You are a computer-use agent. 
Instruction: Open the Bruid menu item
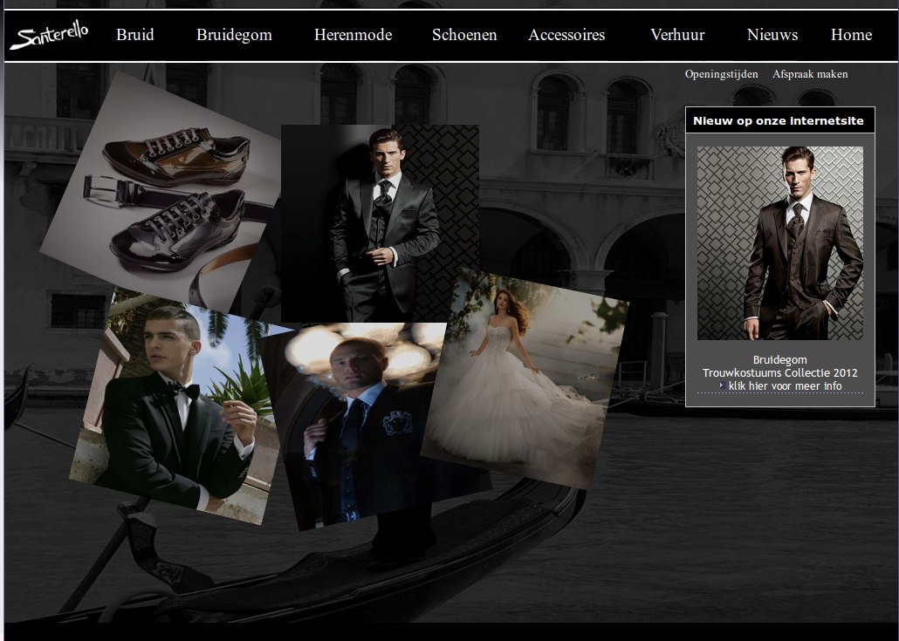point(135,35)
